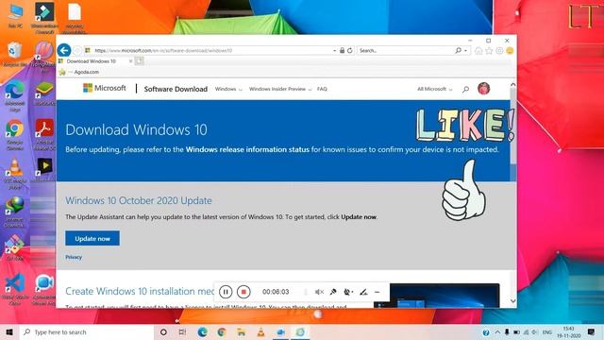Click the Software Download heading link
The width and height of the screenshot is (604, 340).
[176, 89]
